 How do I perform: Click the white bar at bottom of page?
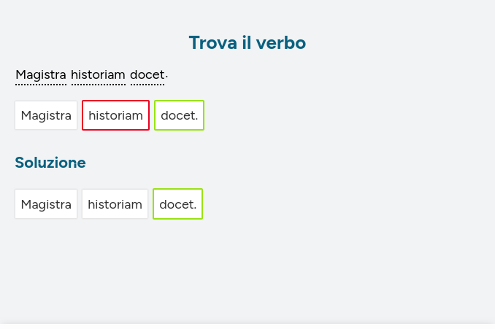point(247,325)
